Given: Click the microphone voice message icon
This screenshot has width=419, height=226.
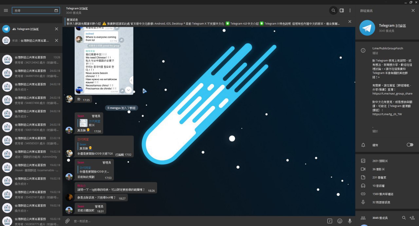Looking at the screenshot, I should click(x=350, y=221).
